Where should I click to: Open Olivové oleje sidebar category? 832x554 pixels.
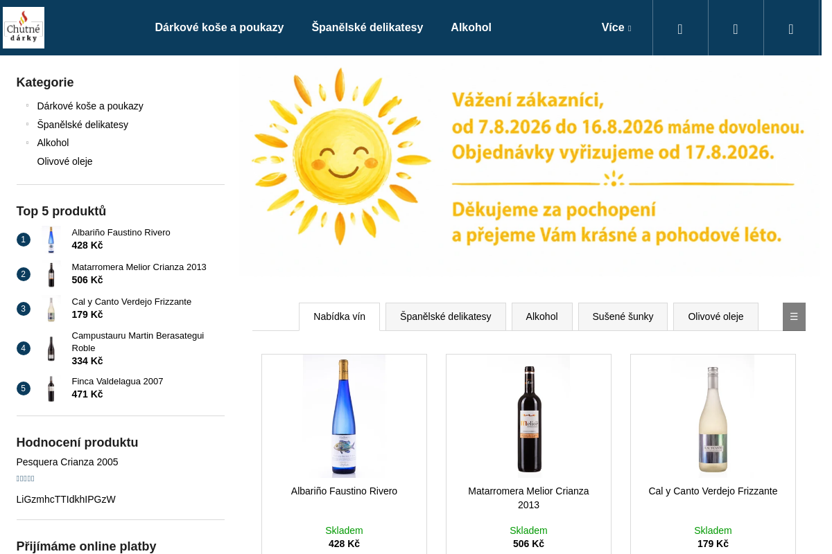(65, 161)
